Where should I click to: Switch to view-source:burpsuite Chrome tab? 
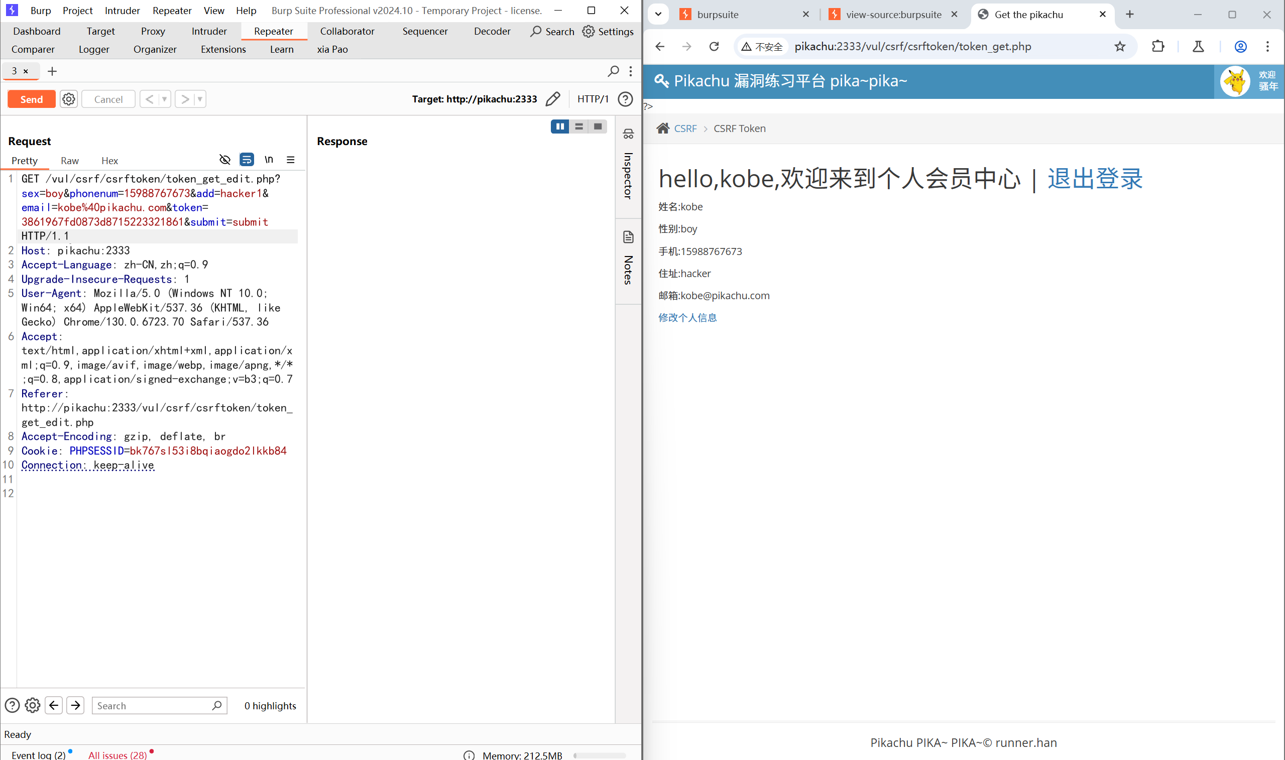pyautogui.click(x=893, y=15)
